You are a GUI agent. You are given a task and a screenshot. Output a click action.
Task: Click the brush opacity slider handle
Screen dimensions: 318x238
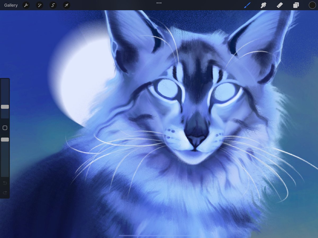click(5, 140)
